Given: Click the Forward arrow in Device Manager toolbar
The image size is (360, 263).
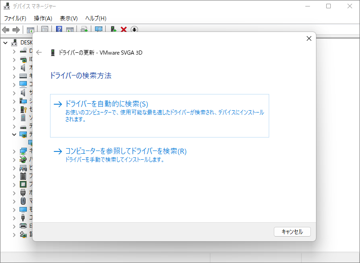Looking at the screenshot, I should pyautogui.click(x=16, y=30).
